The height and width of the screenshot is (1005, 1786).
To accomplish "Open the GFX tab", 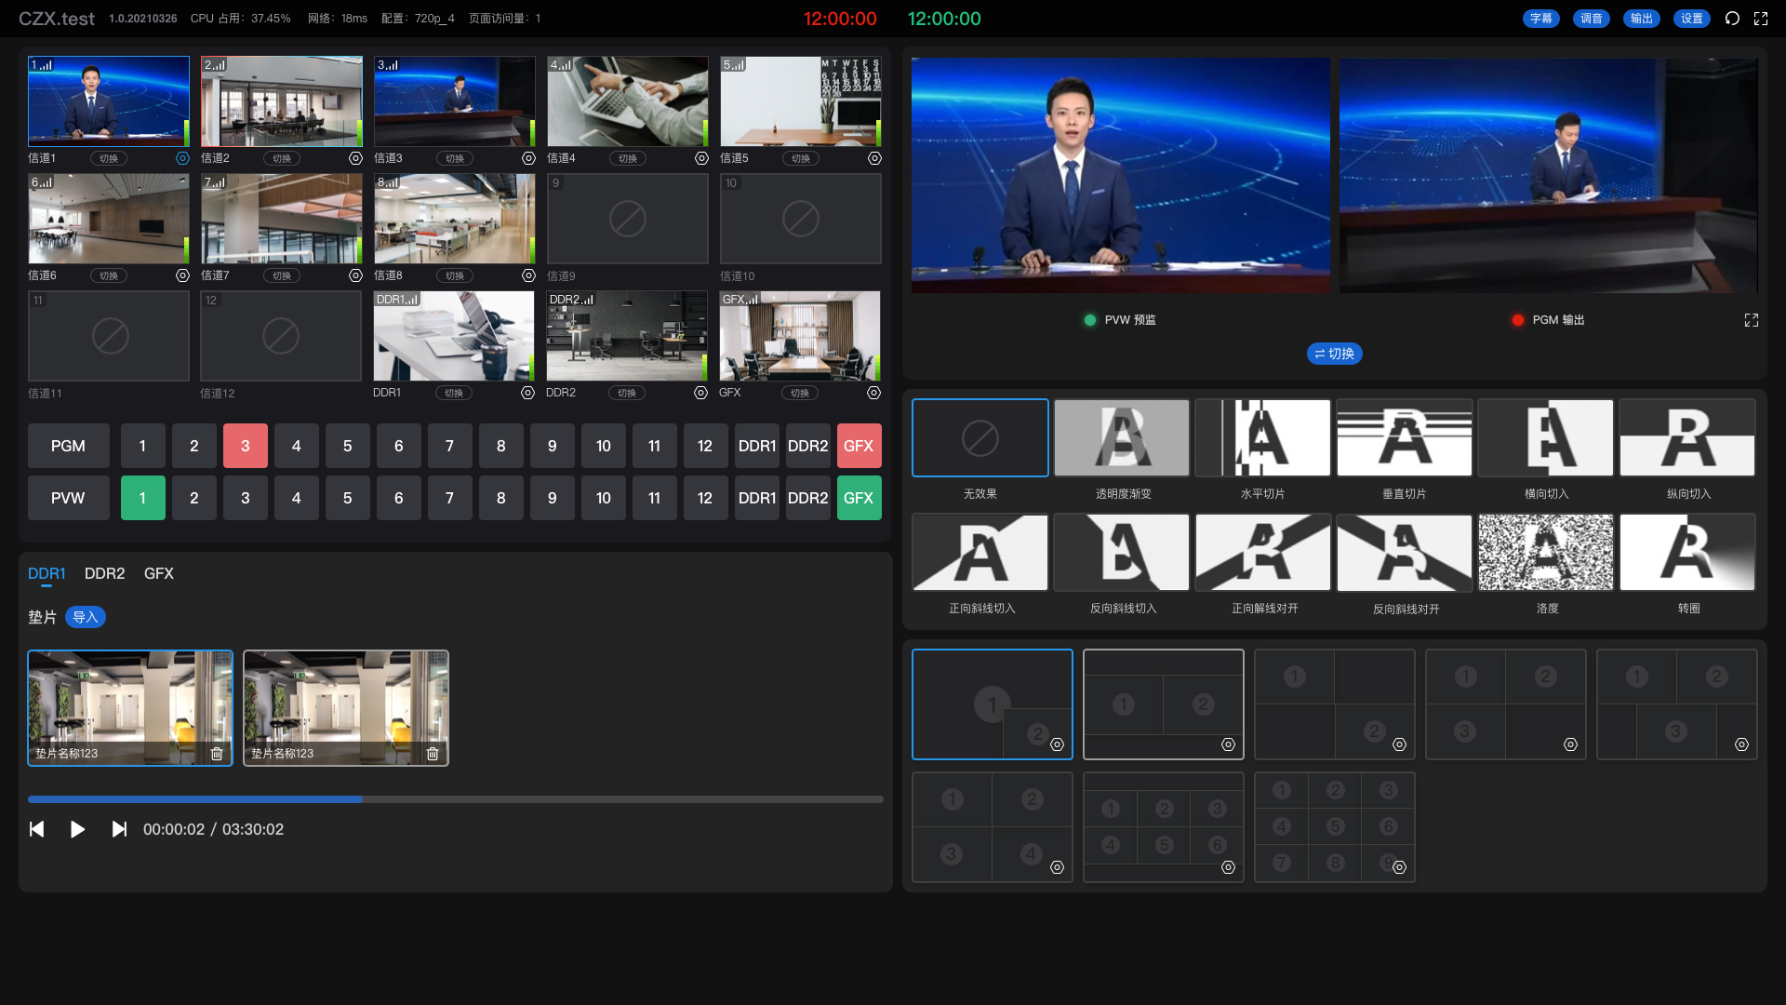I will [158, 573].
